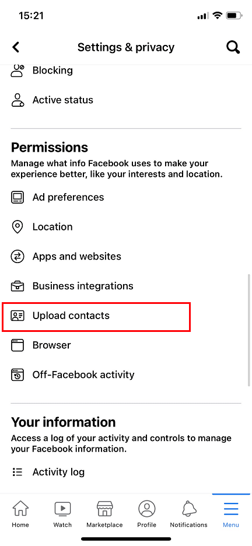252x546 pixels.
Task: Click the Ad preferences monitor icon
Action: [x=17, y=197]
